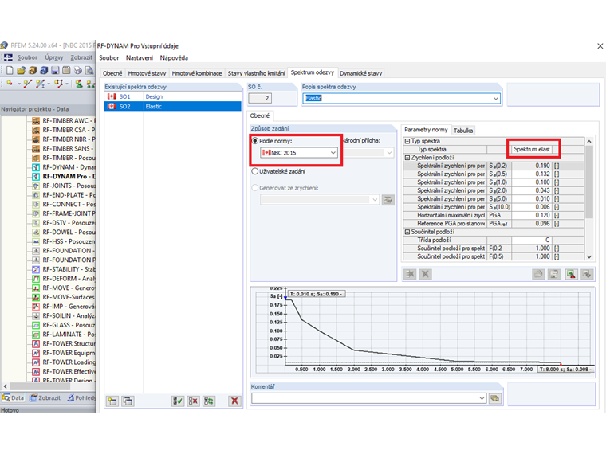Click the nodal support icon in RFEM toolbar
The image size is (606, 454).
point(79,84)
